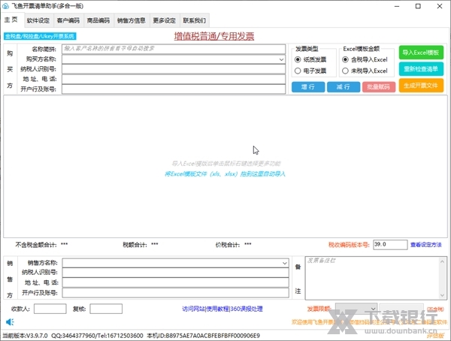
Task: Open the 360误报处理 link
Action: point(247,309)
